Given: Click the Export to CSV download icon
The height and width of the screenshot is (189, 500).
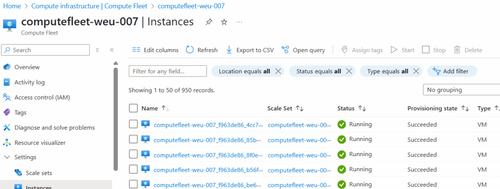Looking at the screenshot, I should click(x=229, y=50).
